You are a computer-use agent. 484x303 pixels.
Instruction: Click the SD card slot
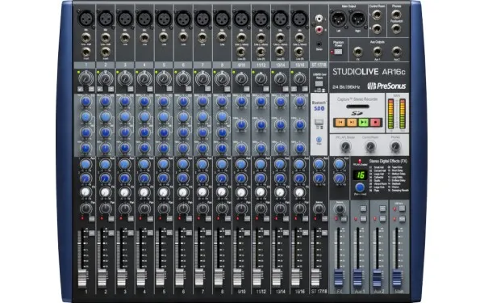pos(357,107)
